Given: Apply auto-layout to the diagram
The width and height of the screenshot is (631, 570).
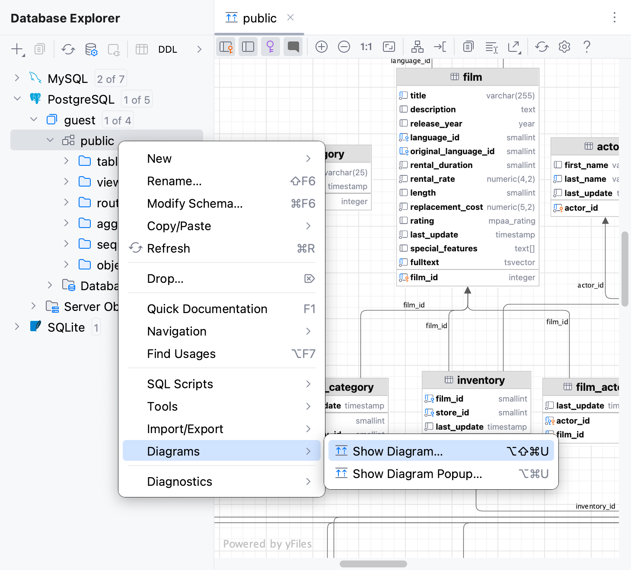Looking at the screenshot, I should click(x=417, y=47).
